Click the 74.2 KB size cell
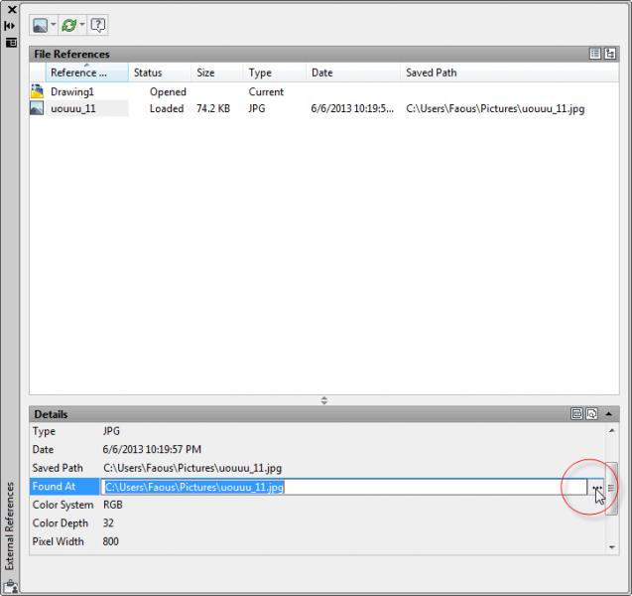Viewport: 632px width, 596px height. [x=213, y=108]
